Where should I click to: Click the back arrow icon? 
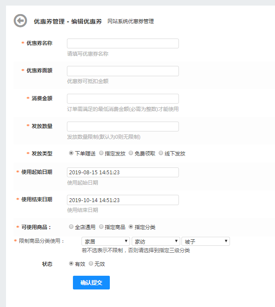click(20, 21)
